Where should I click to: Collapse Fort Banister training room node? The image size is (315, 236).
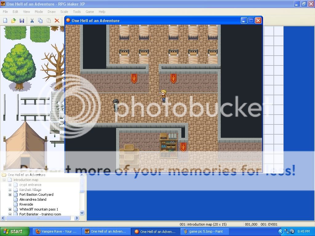[10, 214]
